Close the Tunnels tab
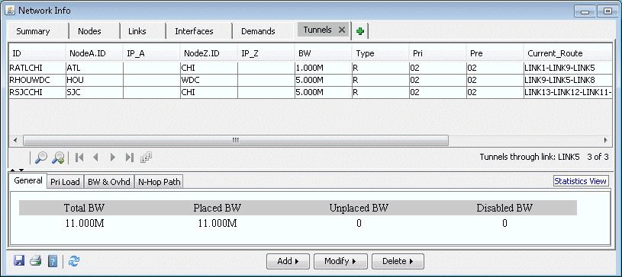The height and width of the screenshot is (277, 622). pyautogui.click(x=342, y=30)
